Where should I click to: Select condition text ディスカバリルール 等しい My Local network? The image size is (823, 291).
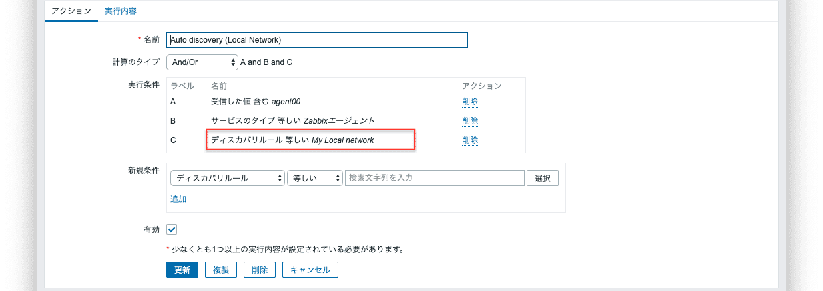coord(292,140)
